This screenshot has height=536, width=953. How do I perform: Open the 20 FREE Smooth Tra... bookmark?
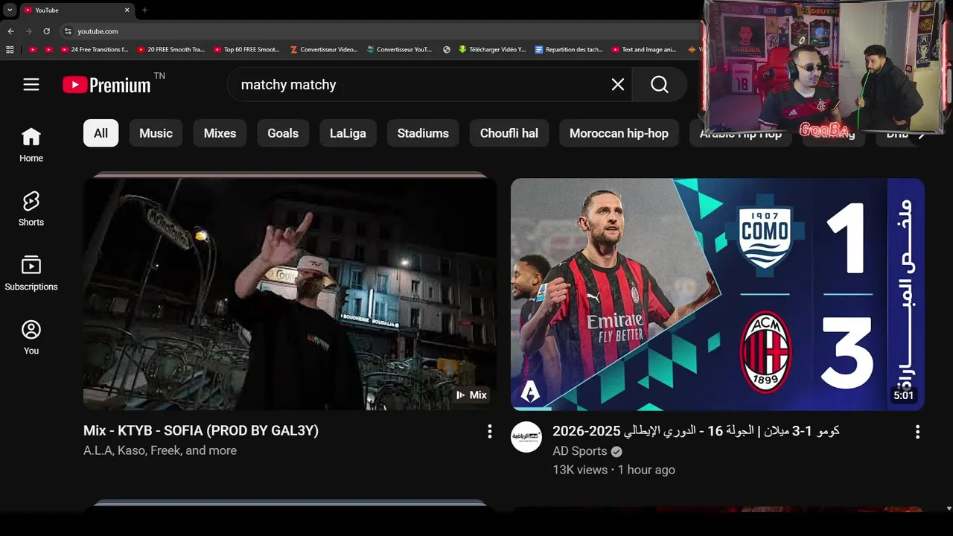(170, 50)
